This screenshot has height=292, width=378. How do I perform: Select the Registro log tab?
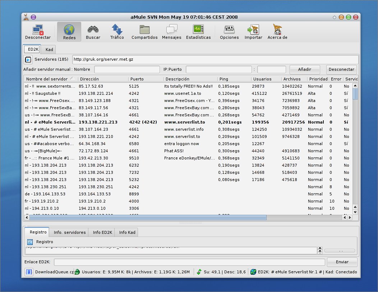click(38, 232)
